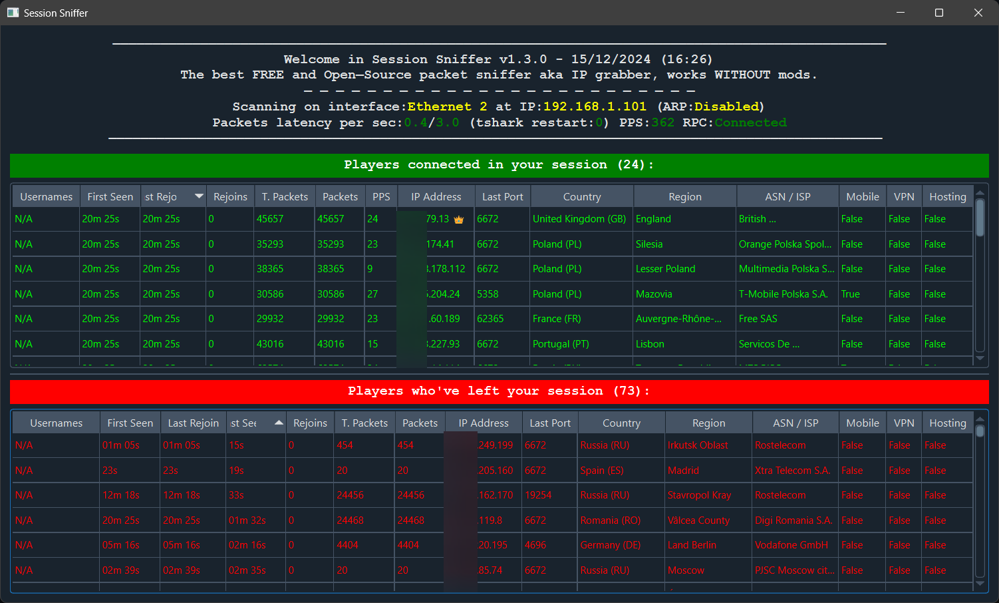Select the 'True' Mobile value in the T-Mobile Polska row

tap(852, 294)
